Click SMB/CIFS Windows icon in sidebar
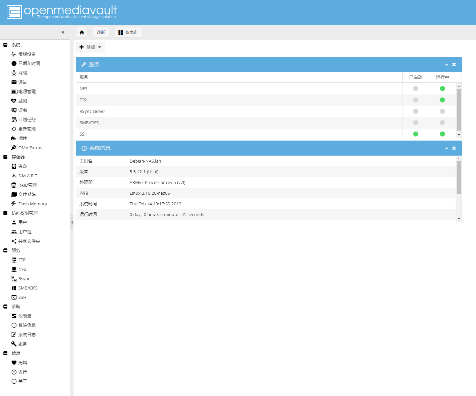This screenshot has height=396, width=476. tap(14, 288)
